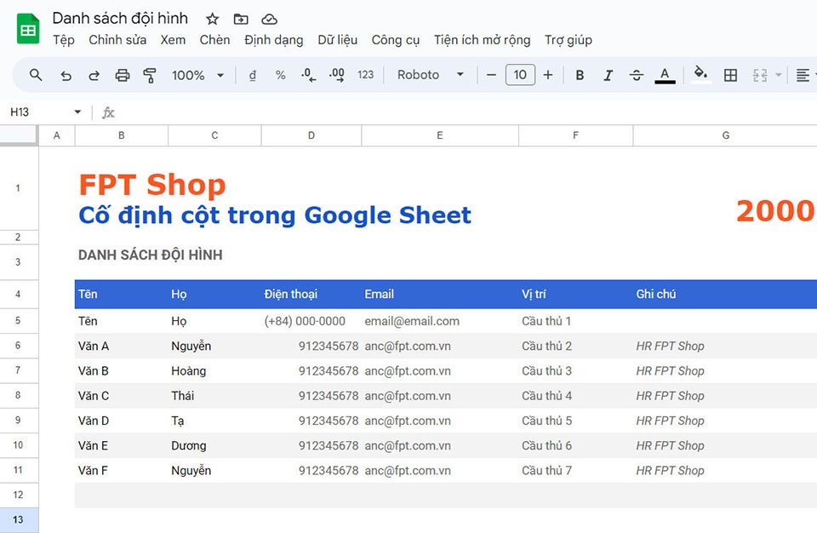Open the Tệp menu
This screenshot has width=817, height=533.
click(x=64, y=40)
